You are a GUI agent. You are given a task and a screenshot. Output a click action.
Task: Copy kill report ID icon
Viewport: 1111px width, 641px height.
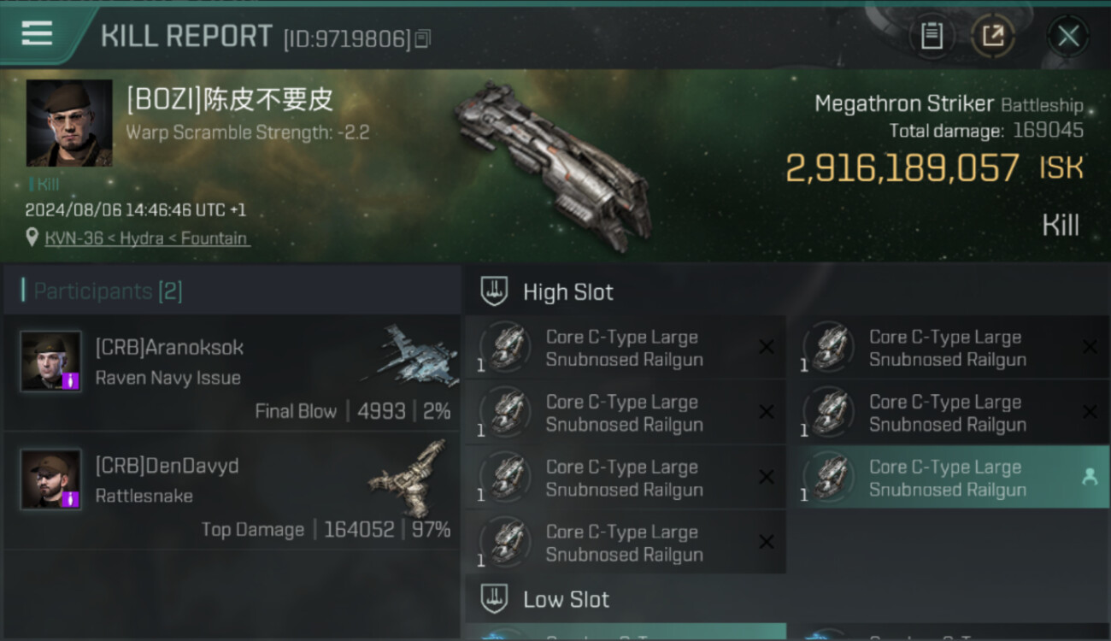click(x=422, y=38)
